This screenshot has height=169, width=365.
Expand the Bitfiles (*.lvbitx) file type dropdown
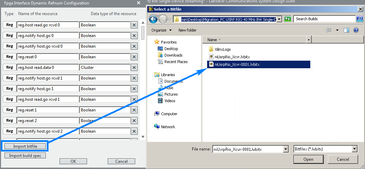(x=355, y=149)
